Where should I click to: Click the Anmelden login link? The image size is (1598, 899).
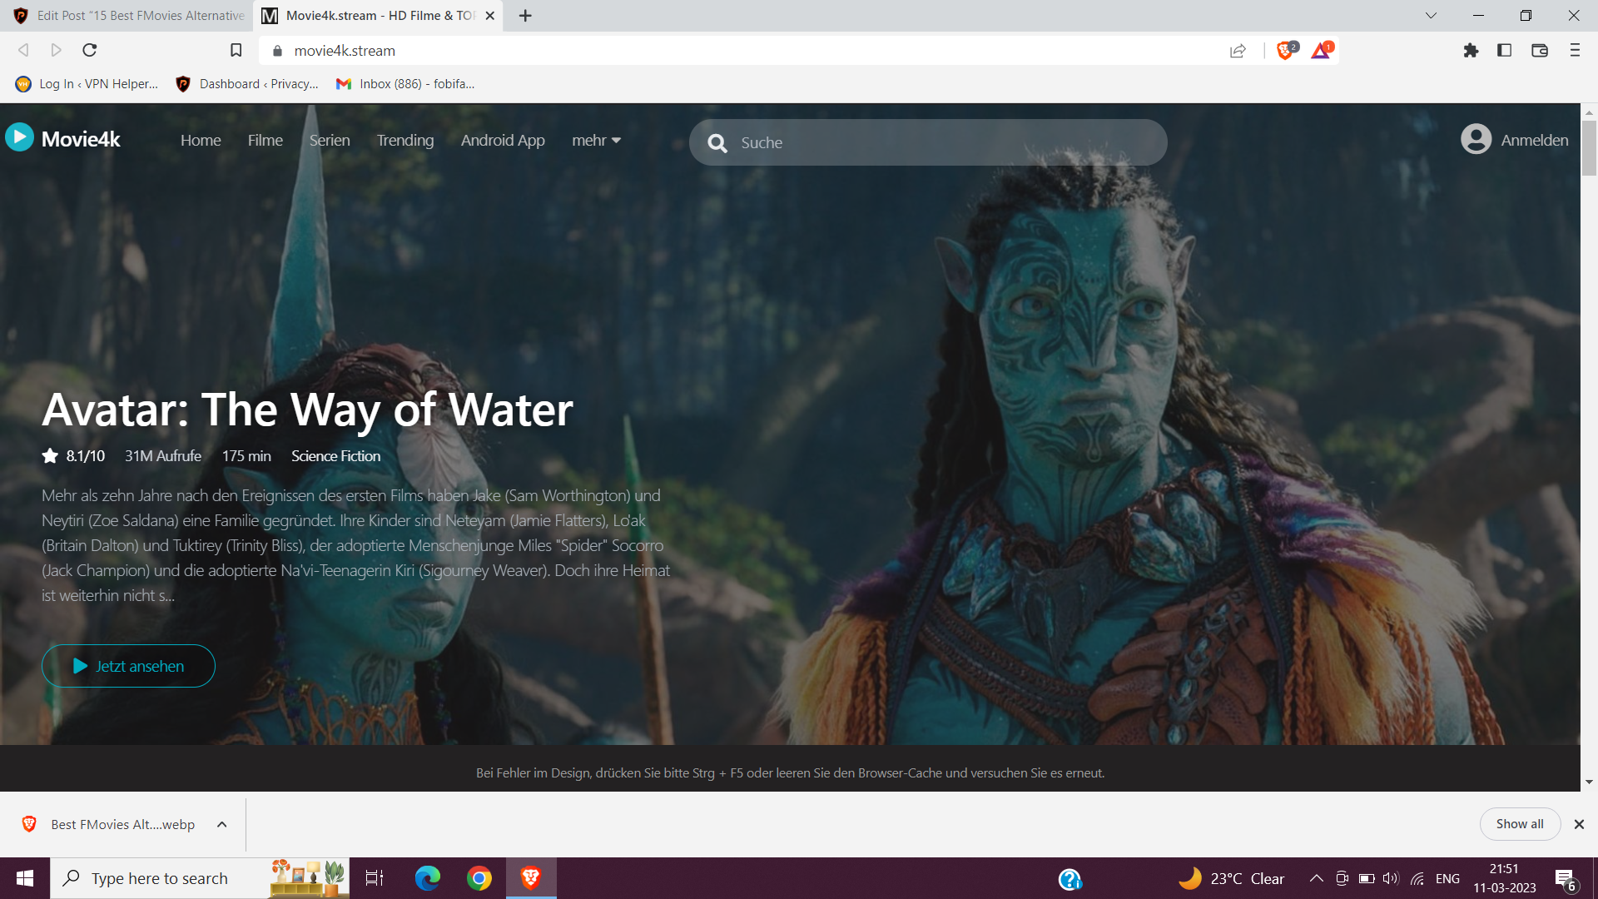(1534, 140)
